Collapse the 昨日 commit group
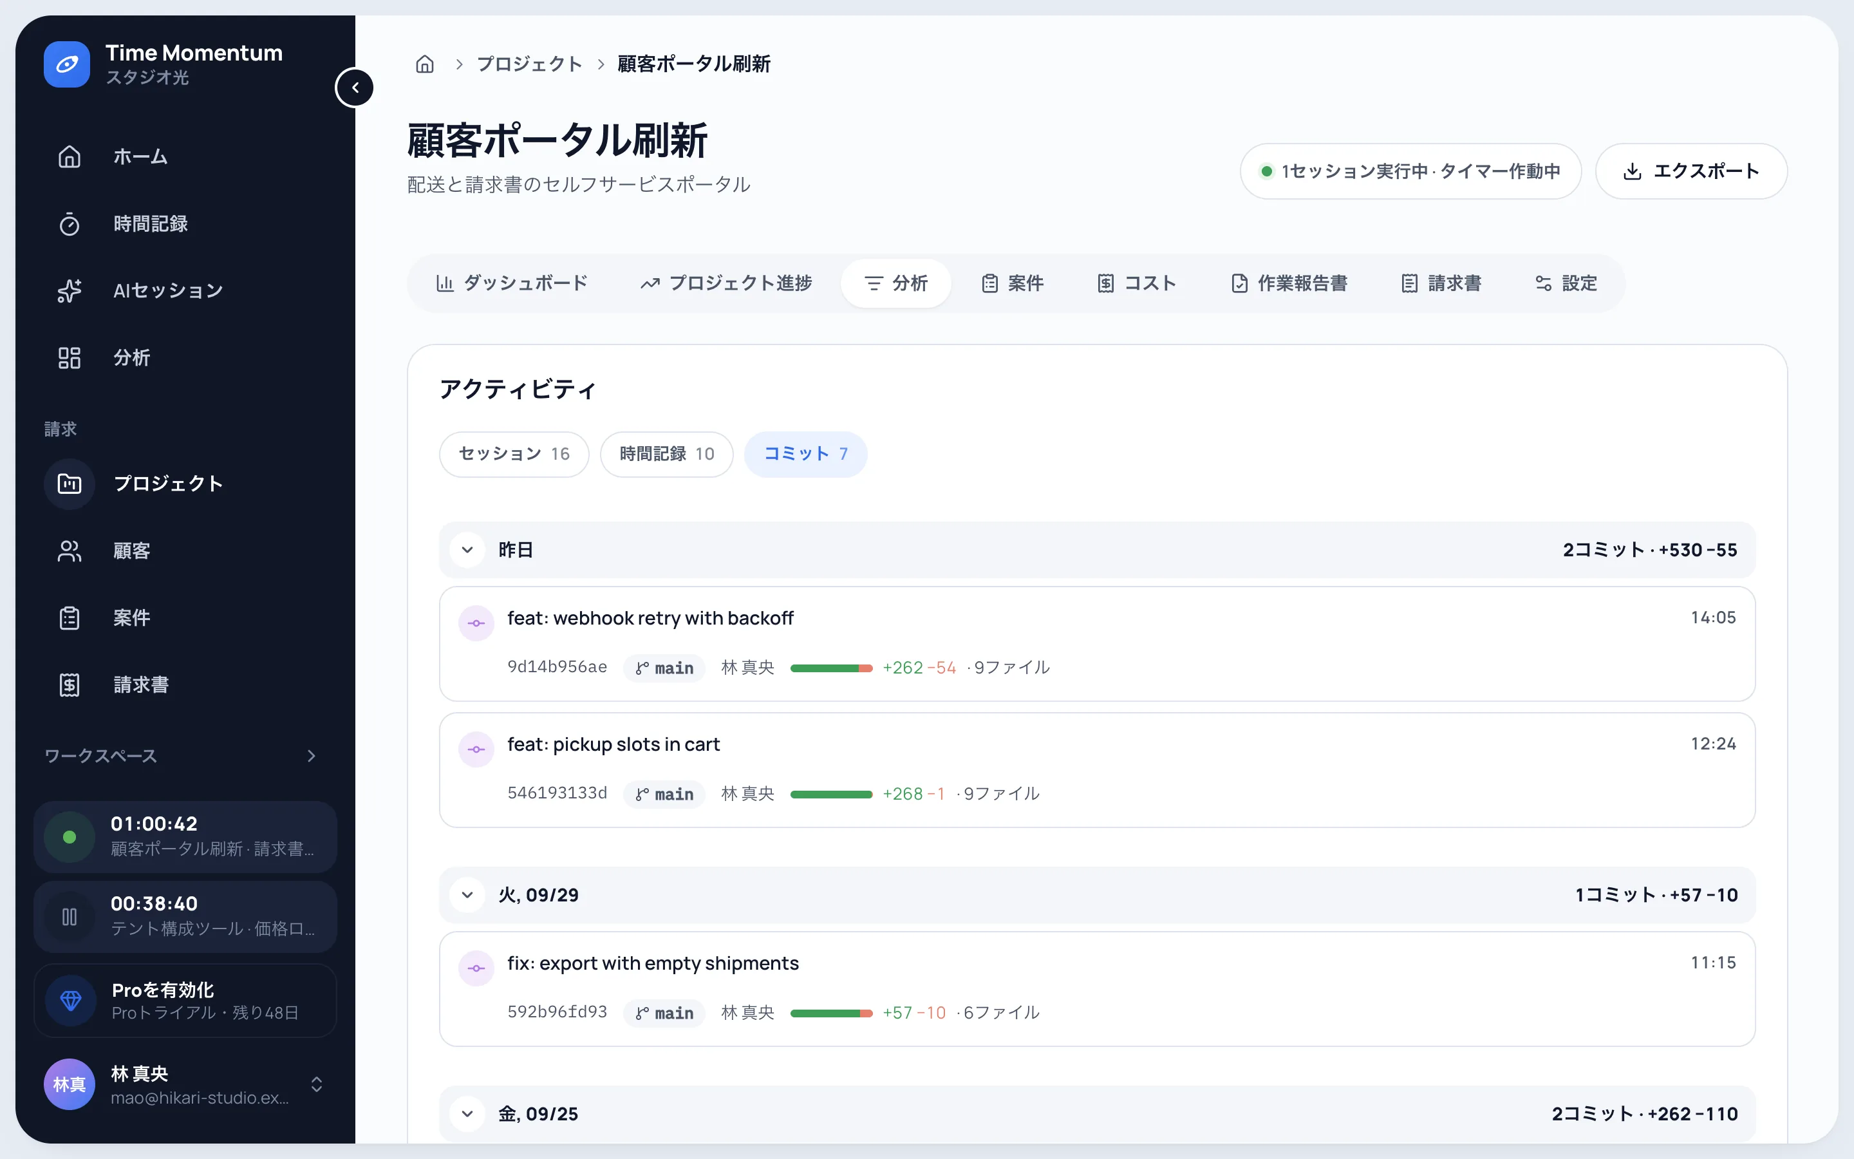1854x1159 pixels. point(467,550)
